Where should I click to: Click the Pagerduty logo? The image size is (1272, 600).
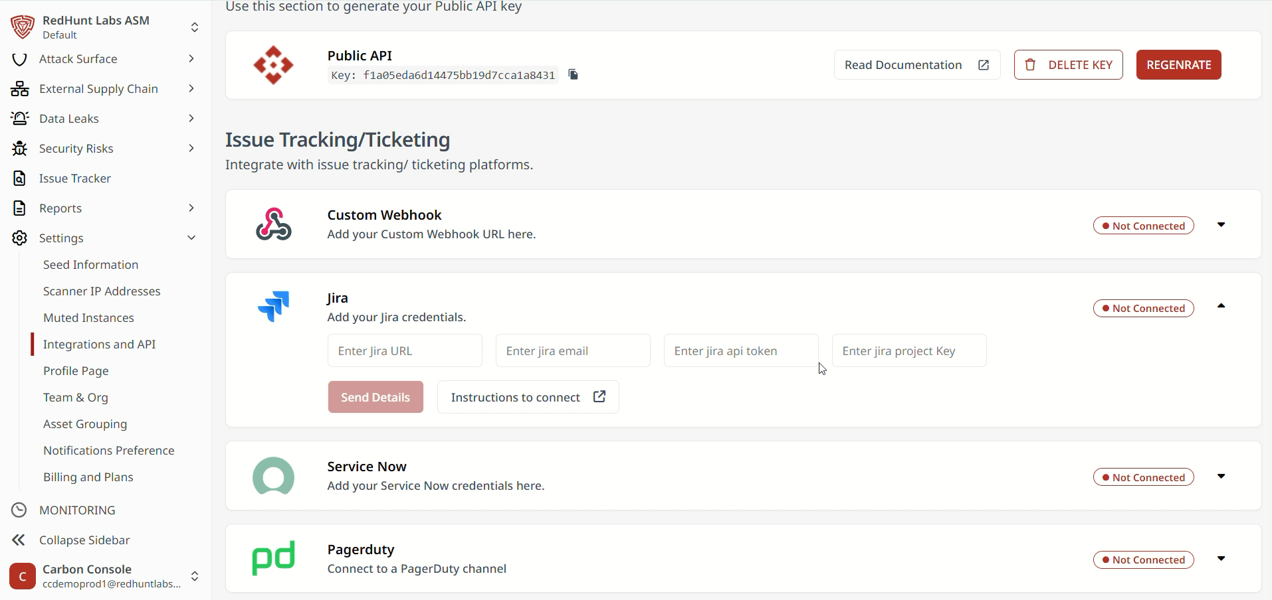pos(273,558)
